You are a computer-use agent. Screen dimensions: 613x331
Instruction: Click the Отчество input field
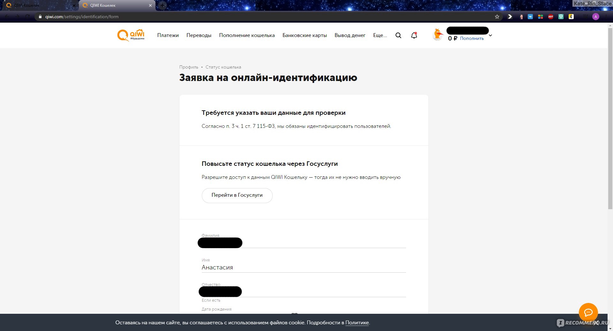pos(304,291)
